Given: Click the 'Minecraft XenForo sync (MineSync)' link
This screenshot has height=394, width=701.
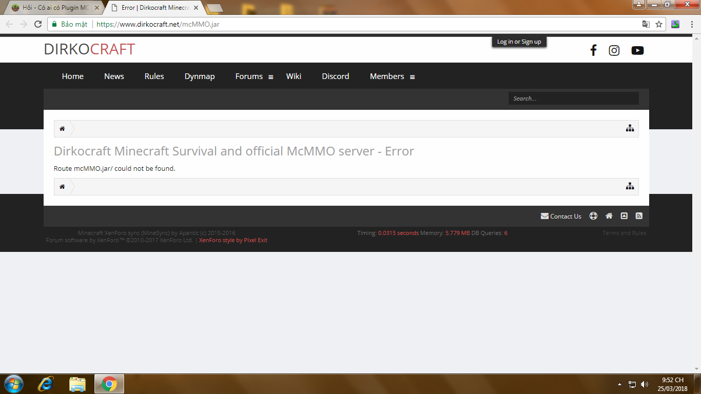Looking at the screenshot, I should pyautogui.click(x=157, y=233).
